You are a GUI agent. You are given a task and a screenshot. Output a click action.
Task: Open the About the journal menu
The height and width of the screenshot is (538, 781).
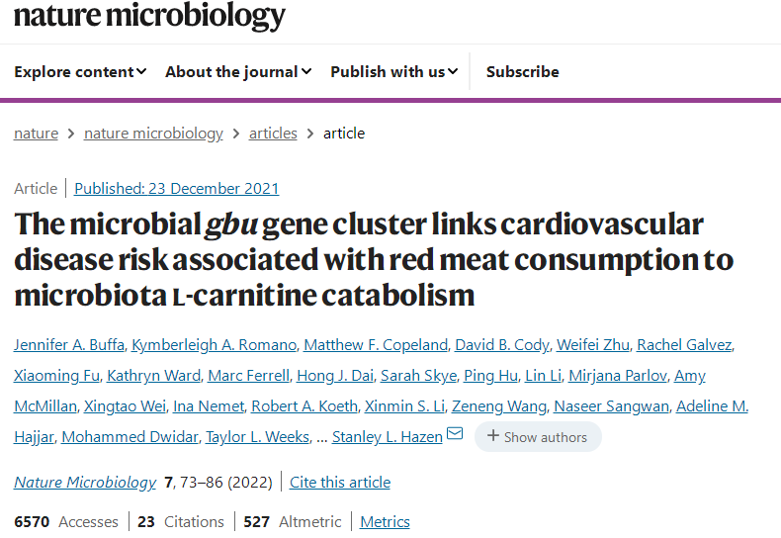tap(238, 71)
